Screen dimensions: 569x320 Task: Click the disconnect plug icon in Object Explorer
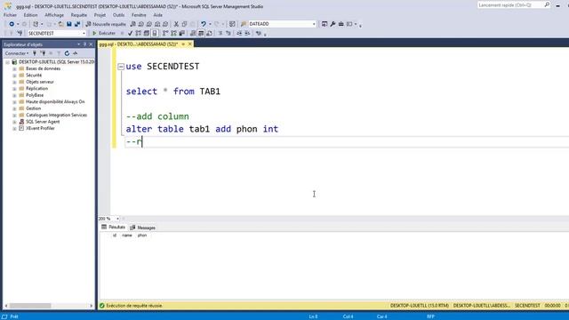pyautogui.click(x=43, y=53)
